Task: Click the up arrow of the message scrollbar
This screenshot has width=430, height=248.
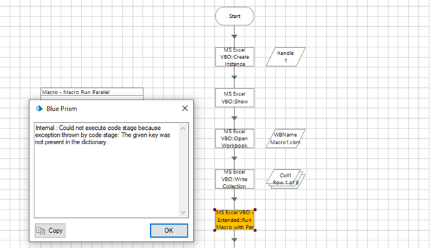Action: click(183, 128)
